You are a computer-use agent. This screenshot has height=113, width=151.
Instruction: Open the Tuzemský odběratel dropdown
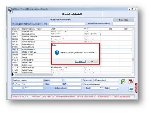pos(101,84)
